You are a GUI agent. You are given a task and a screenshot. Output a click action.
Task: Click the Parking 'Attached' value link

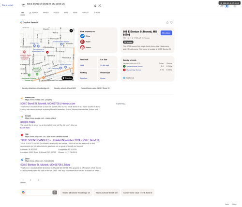[x=84, y=78]
